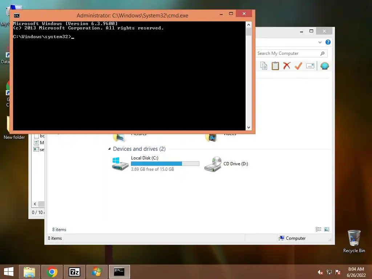
Task: Collapse the Devices and drives group
Action: (109, 149)
